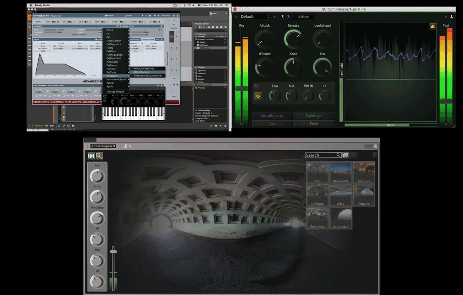Switch to the Globals tab in MPowerSynth
Image resolution: width=463 pixels, height=295 pixels.
(38, 22)
